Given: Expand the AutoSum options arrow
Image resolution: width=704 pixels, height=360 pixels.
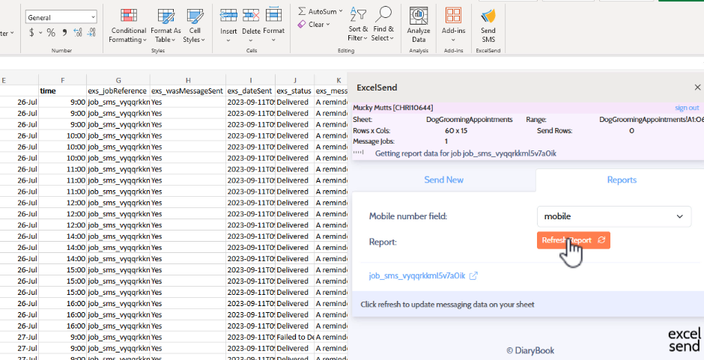Looking at the screenshot, I should click(x=341, y=11).
